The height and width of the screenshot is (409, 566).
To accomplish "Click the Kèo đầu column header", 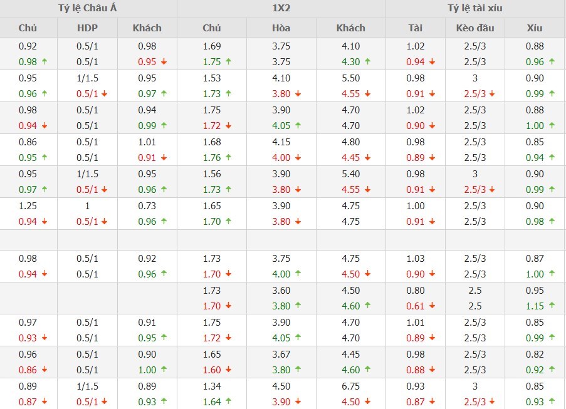I will tap(475, 28).
